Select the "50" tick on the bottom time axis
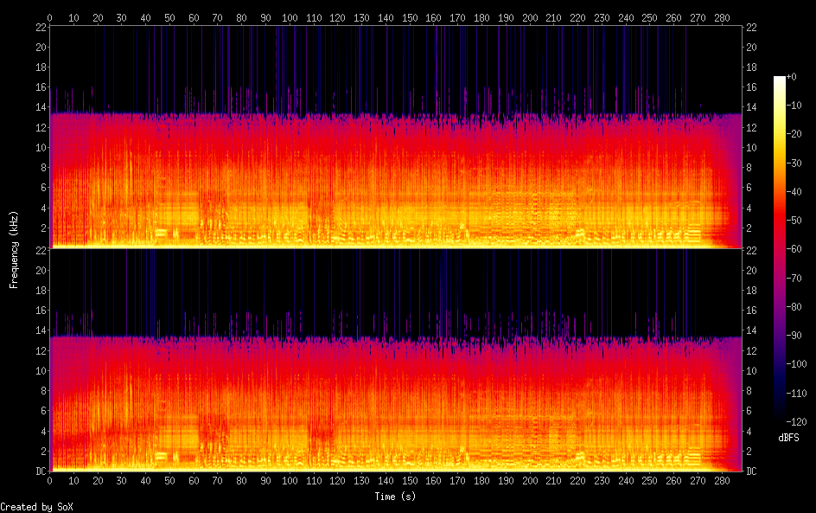Viewport: 816px width, 513px height. pyautogui.click(x=169, y=481)
